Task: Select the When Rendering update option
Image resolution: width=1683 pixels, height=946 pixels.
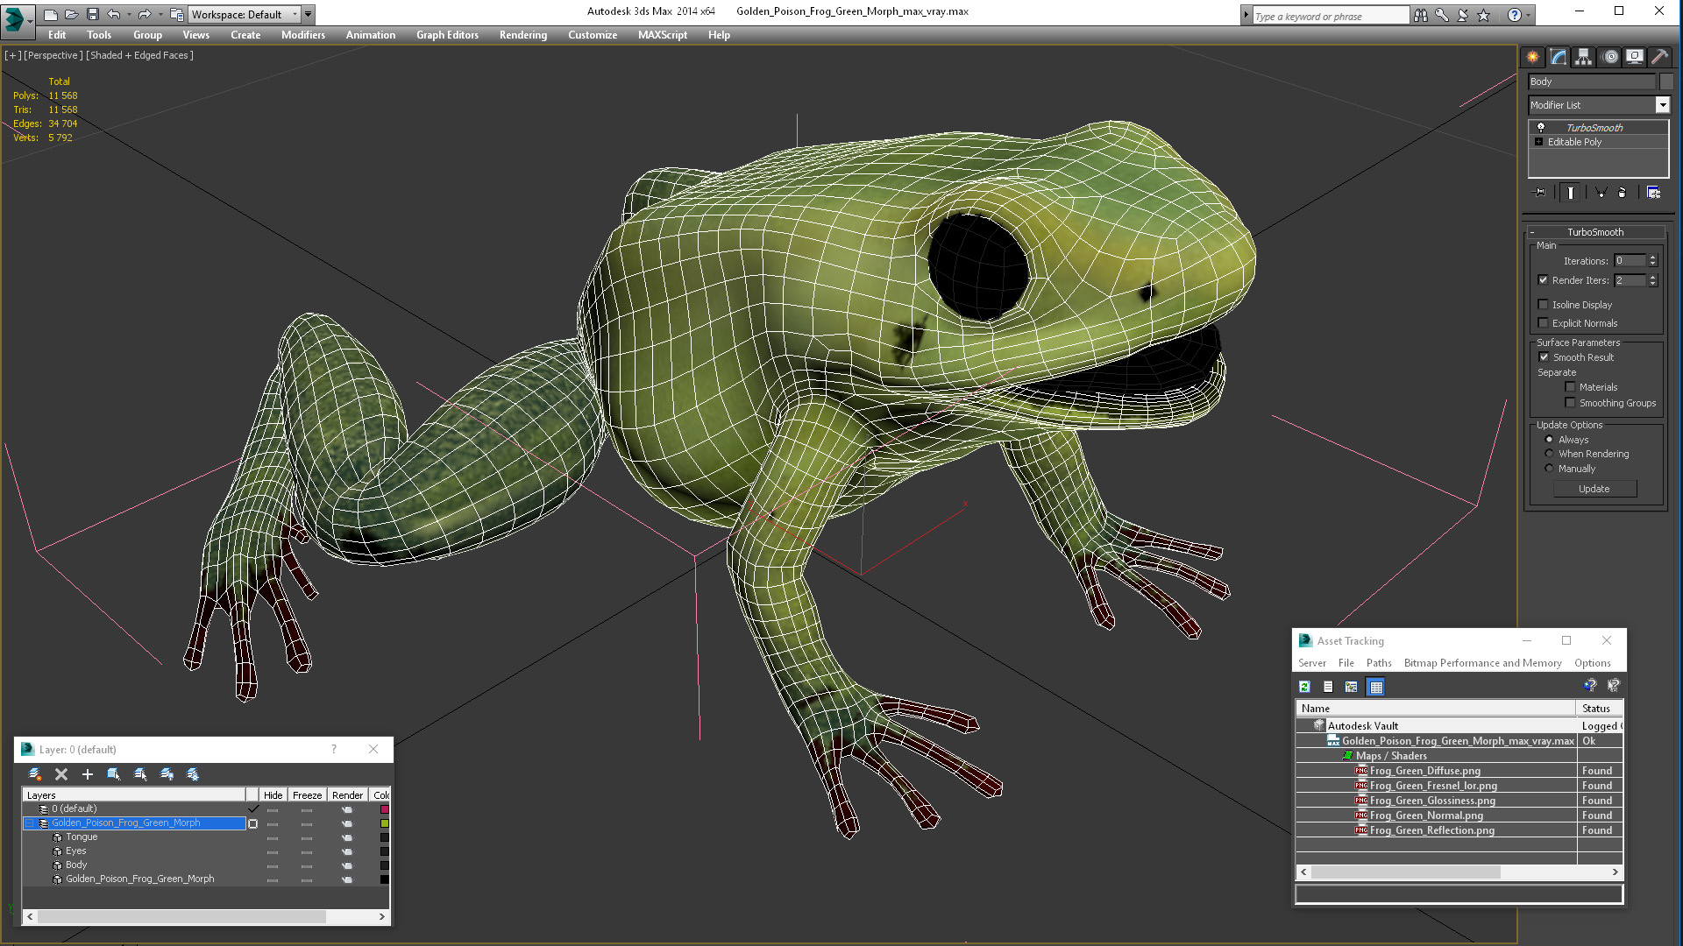Action: 1549,454
